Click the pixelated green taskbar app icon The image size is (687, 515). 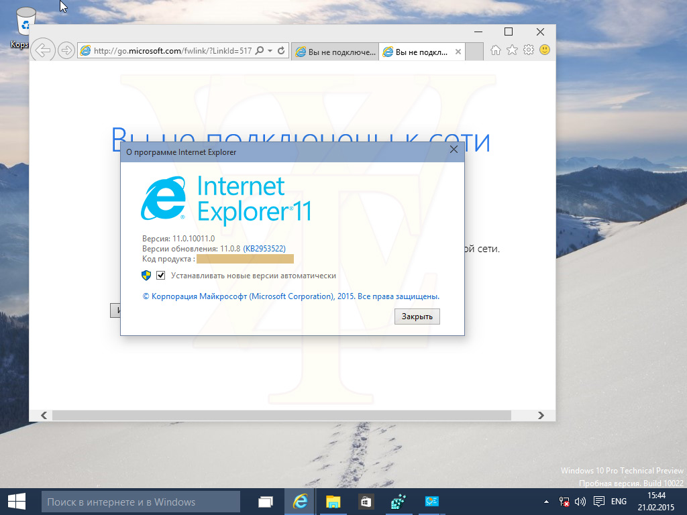[399, 502]
